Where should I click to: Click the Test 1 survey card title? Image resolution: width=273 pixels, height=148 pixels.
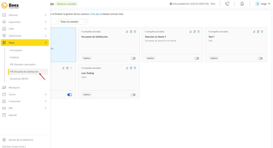coord(211,37)
